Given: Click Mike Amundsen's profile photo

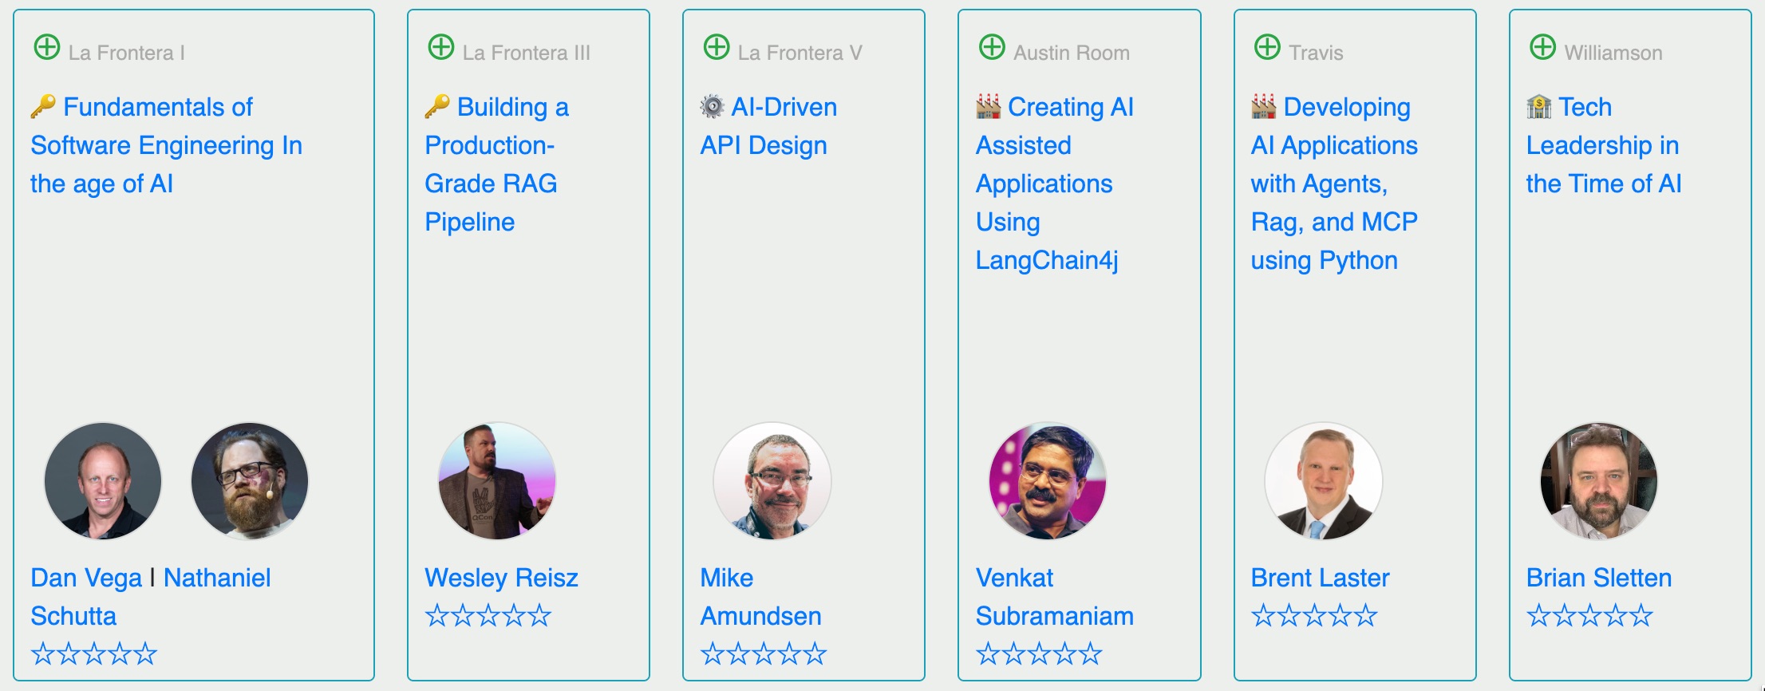Looking at the screenshot, I should [x=772, y=481].
